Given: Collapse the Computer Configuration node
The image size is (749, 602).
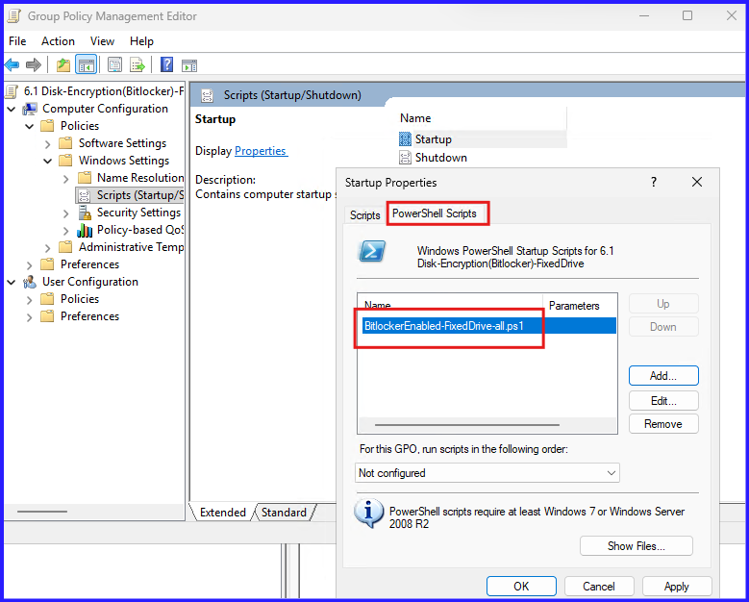Looking at the screenshot, I should click(x=12, y=109).
